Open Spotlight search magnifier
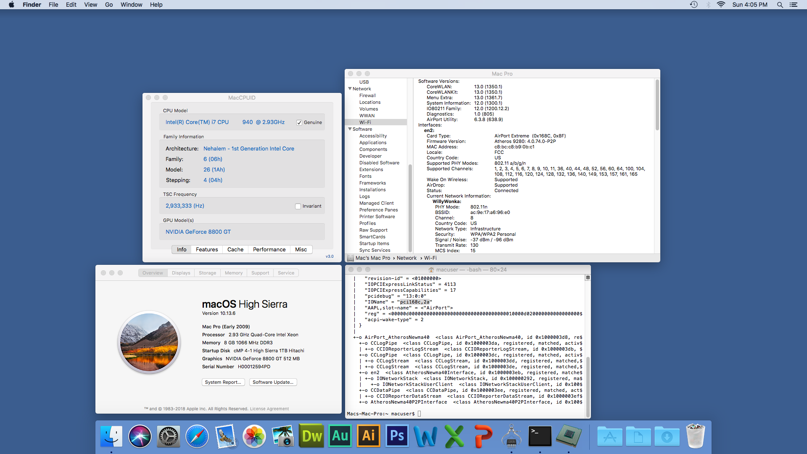This screenshot has height=454, width=807. [x=780, y=5]
